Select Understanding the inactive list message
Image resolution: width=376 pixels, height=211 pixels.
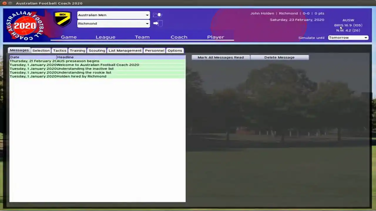[x=97, y=69]
